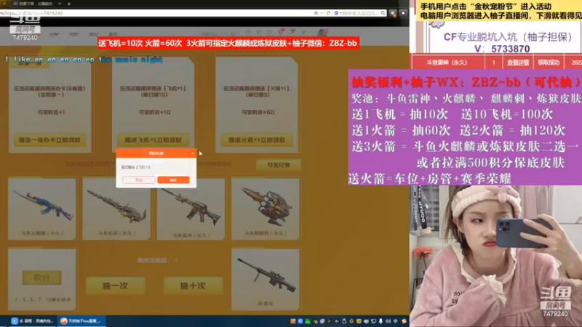This screenshot has width=582, height=327.
Task: Switch to the browser taskbar window
Action: 81,321
